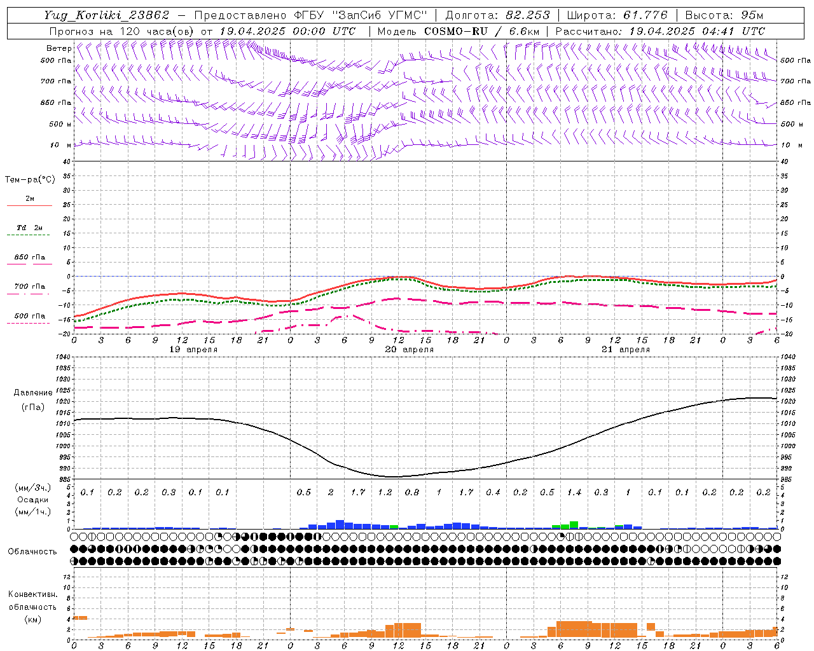Click the 700 гПа temperature legend dashed line
814x651 pixels.
(x=28, y=293)
